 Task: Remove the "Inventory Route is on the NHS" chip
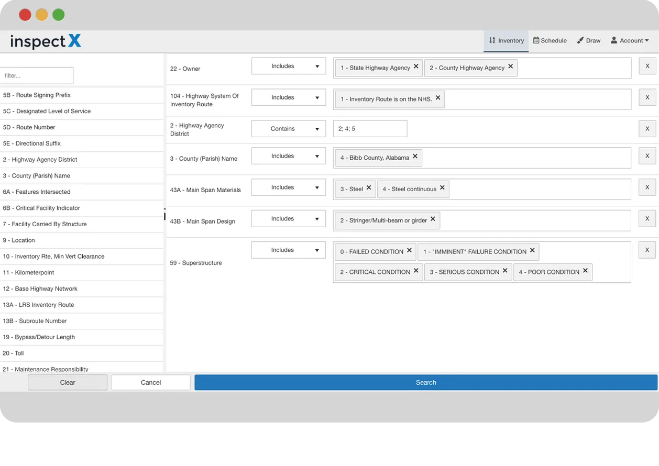tap(439, 98)
